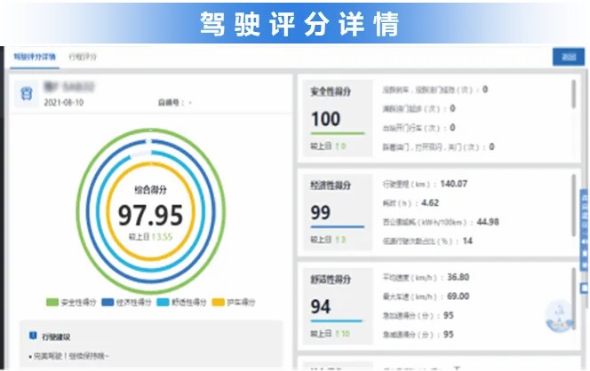Click the 行驶建议 section heading

click(x=56, y=336)
